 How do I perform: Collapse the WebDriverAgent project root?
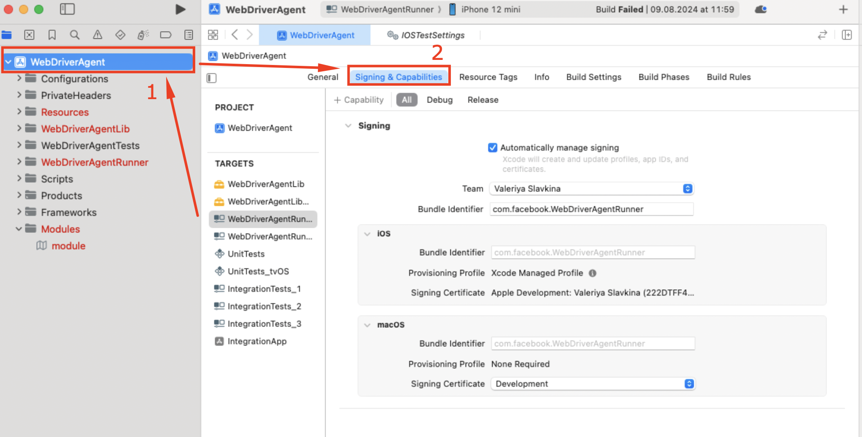(x=8, y=62)
